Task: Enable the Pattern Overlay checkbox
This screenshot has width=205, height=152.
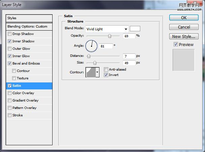Action: (9, 108)
